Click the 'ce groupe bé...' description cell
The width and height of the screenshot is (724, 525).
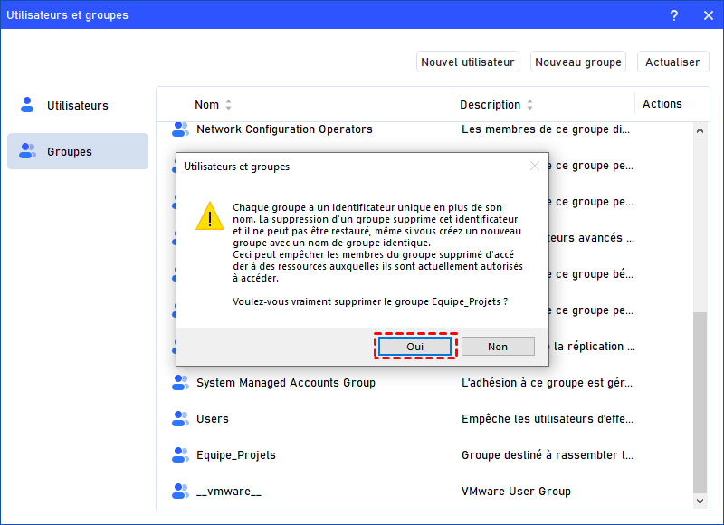592,274
